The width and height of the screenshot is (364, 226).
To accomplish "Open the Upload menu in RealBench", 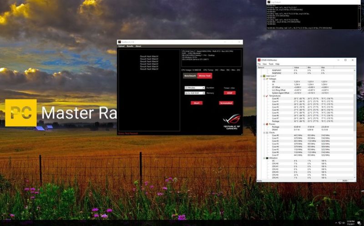I will pos(121,46).
